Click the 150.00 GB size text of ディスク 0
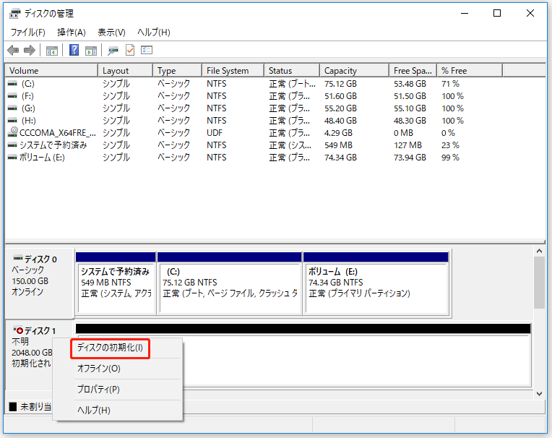 click(x=30, y=281)
